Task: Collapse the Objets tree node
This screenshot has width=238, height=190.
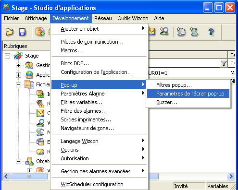Action: [x=18, y=161]
